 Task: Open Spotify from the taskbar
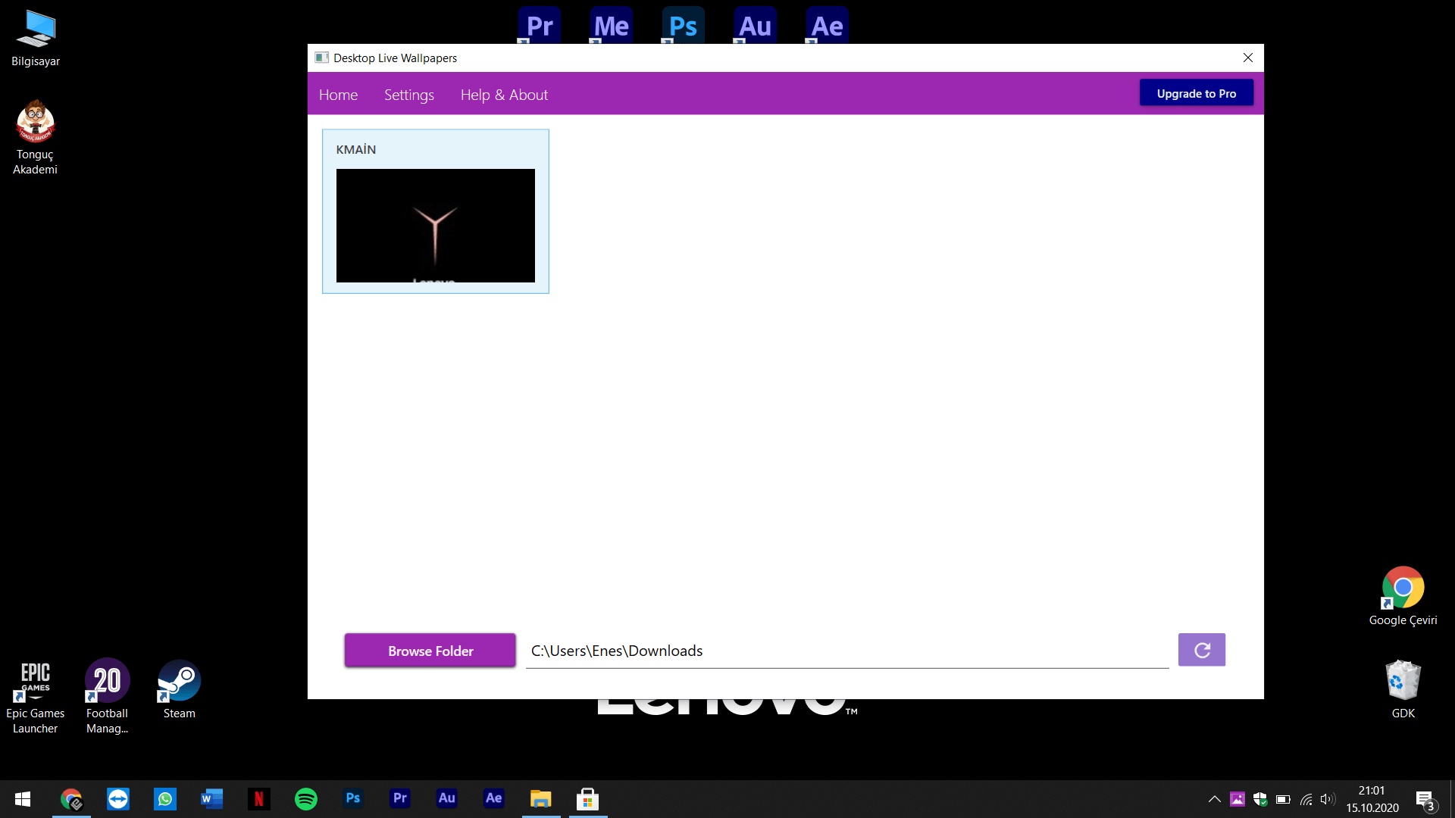pyautogui.click(x=306, y=798)
